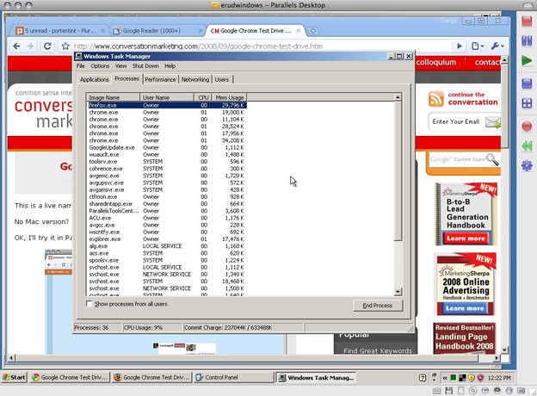Open the File menu in Task Manager

coord(81,65)
